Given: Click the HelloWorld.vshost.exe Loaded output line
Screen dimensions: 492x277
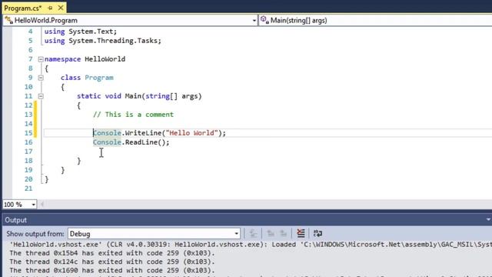Looking at the screenshot, I should [x=251, y=245].
